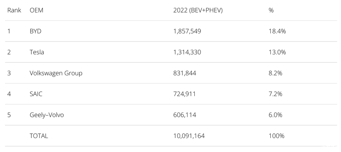341x152 pixels.
Task: Select the SAIC cell
Action: (36, 94)
